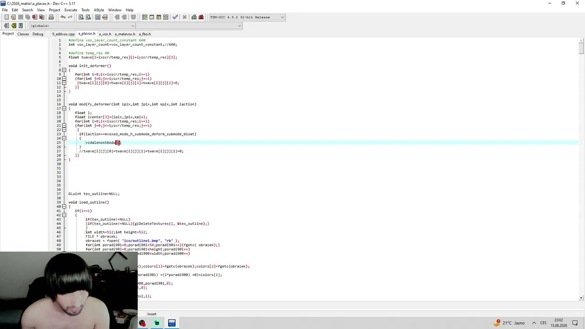The width and height of the screenshot is (585, 329).
Task: Click the Syntax Check checkmark icon
Action: tap(175, 17)
